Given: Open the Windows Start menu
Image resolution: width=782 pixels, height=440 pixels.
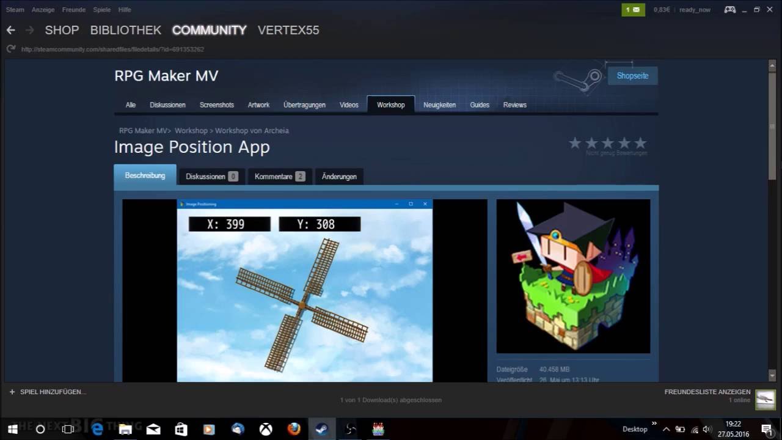Looking at the screenshot, I should pos(12,429).
